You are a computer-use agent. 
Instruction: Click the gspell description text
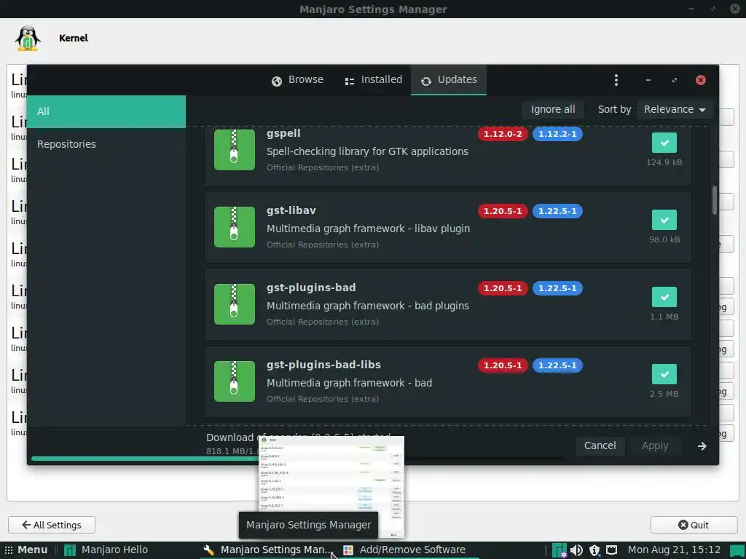367,151
